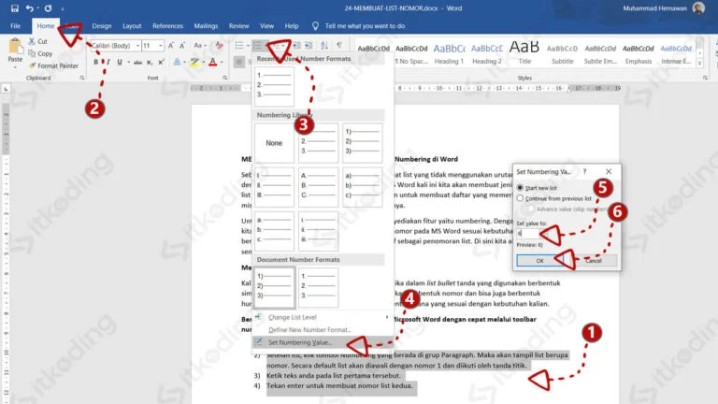Viewport: 718px width, 404px height.
Task: Click the Bullets list icon
Action: click(x=239, y=45)
